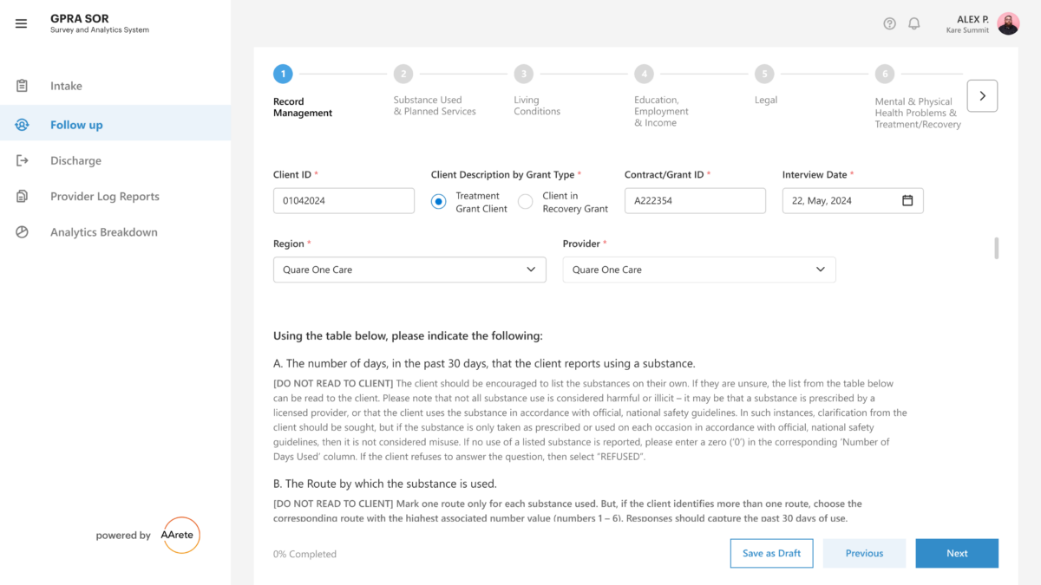Click the right chevron beside step six
The width and height of the screenshot is (1041, 585).
point(982,95)
